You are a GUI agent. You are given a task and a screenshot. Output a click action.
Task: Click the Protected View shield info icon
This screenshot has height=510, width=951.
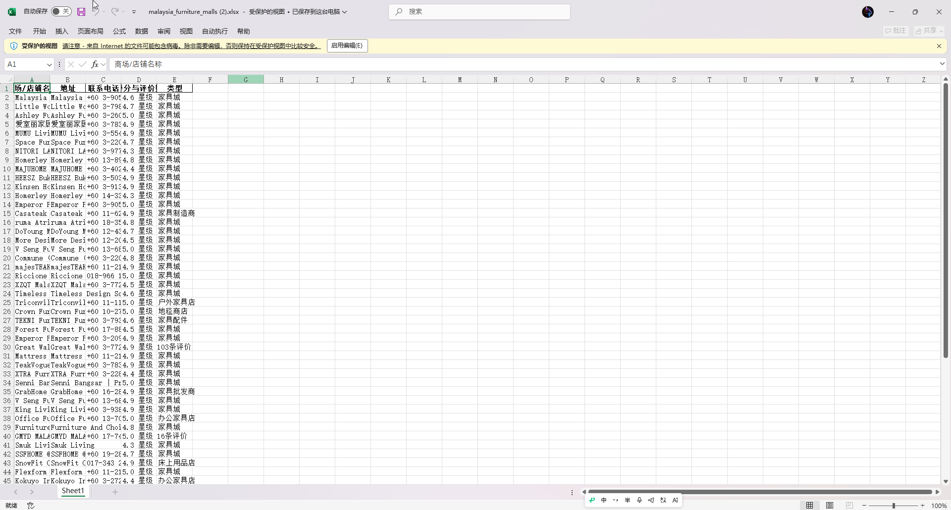coord(14,46)
